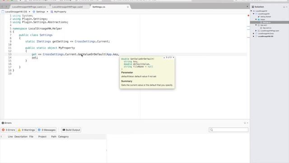Screen dimensions: 289x163
Task: Sort errors by File column
Action: pos(31,137)
